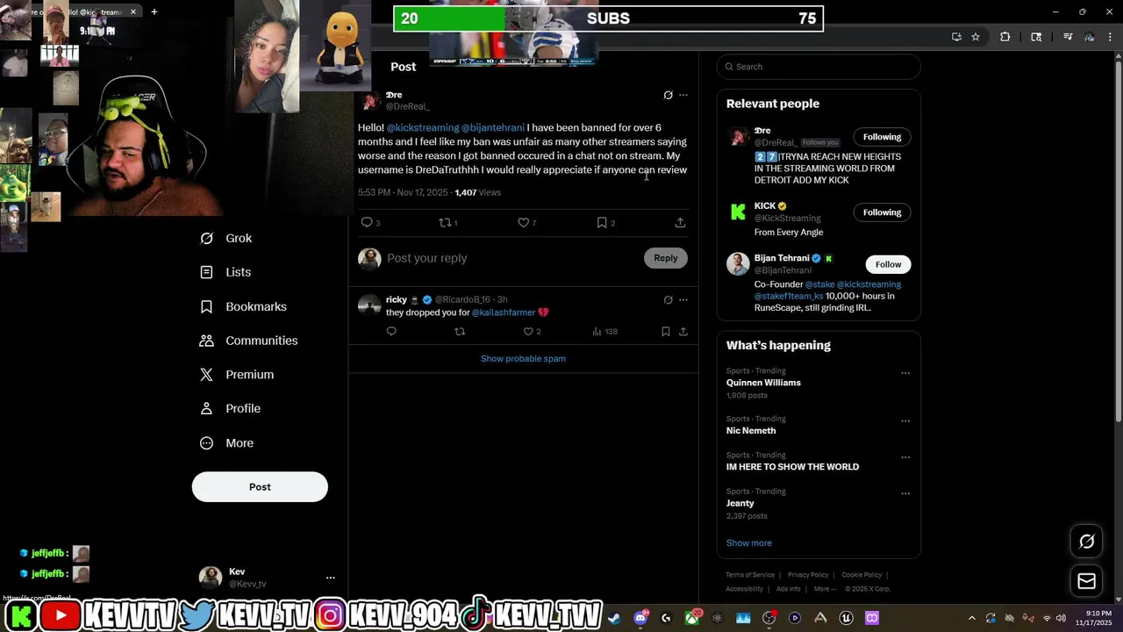Viewport: 1123px width, 632px height.
Task: Open Messages floating envelope button
Action: (1086, 581)
